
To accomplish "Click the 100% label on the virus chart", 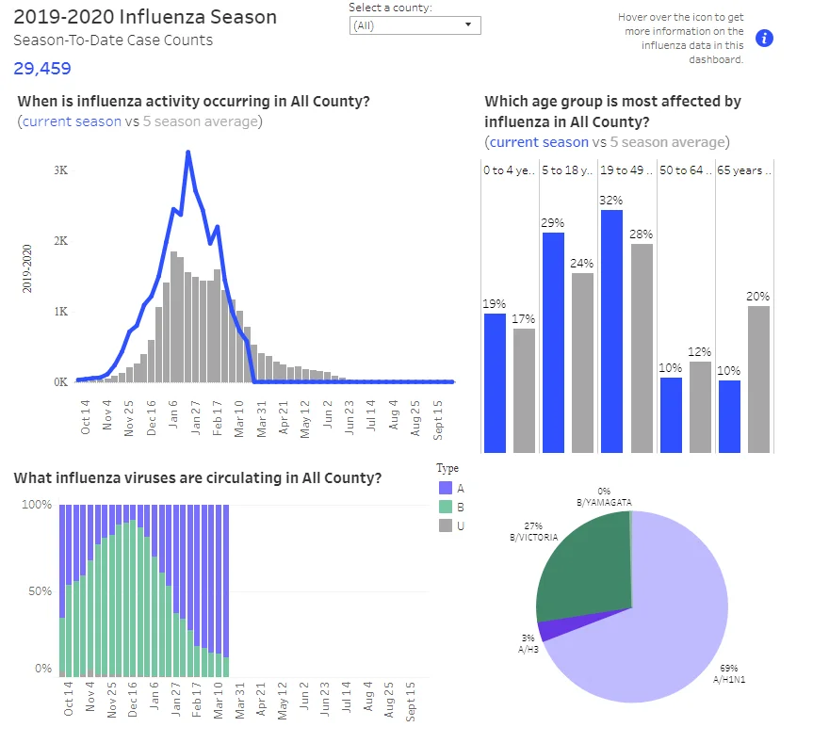I will click(x=37, y=505).
